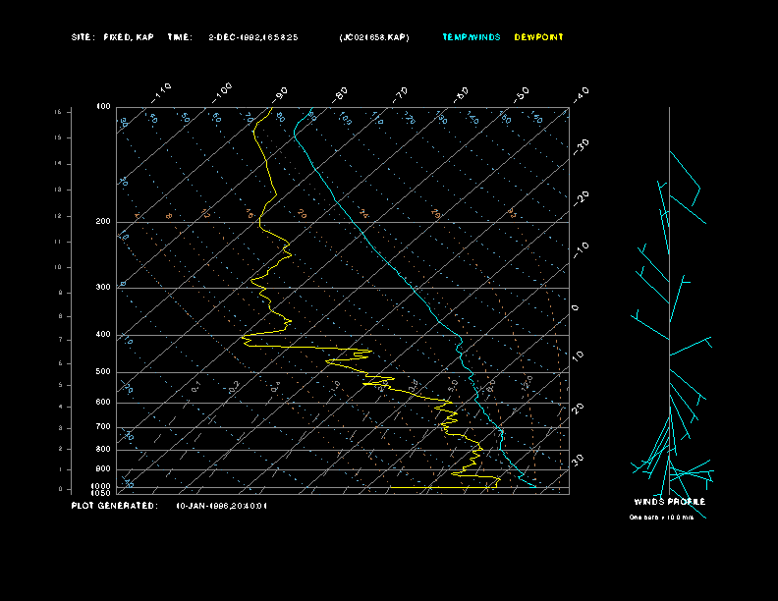Click the file name '(JC021658.KAP)'
The height and width of the screenshot is (601, 778).
[374, 37]
